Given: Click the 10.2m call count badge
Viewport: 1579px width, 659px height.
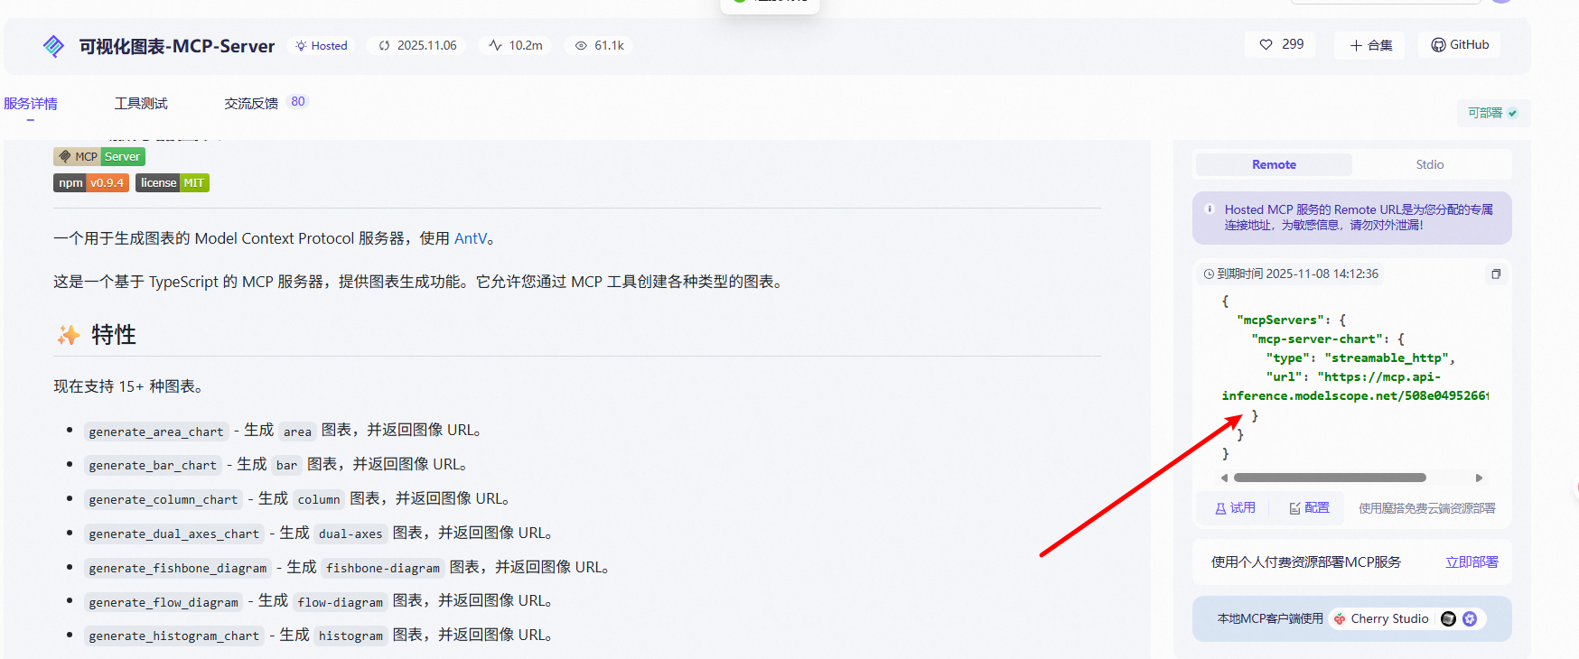Looking at the screenshot, I should pos(516,45).
